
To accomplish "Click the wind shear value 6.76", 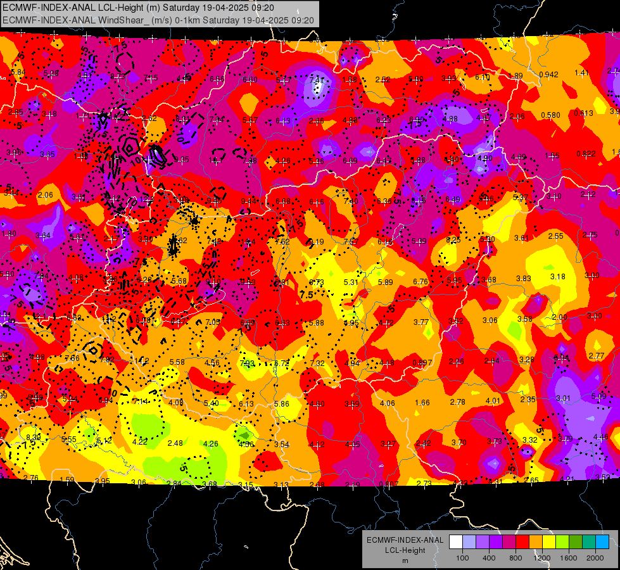I will pyautogui.click(x=421, y=282).
